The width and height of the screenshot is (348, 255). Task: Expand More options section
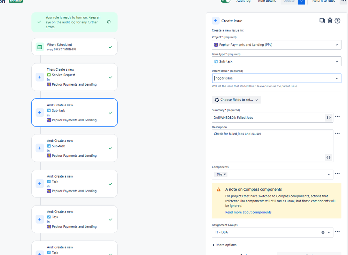[224, 245]
